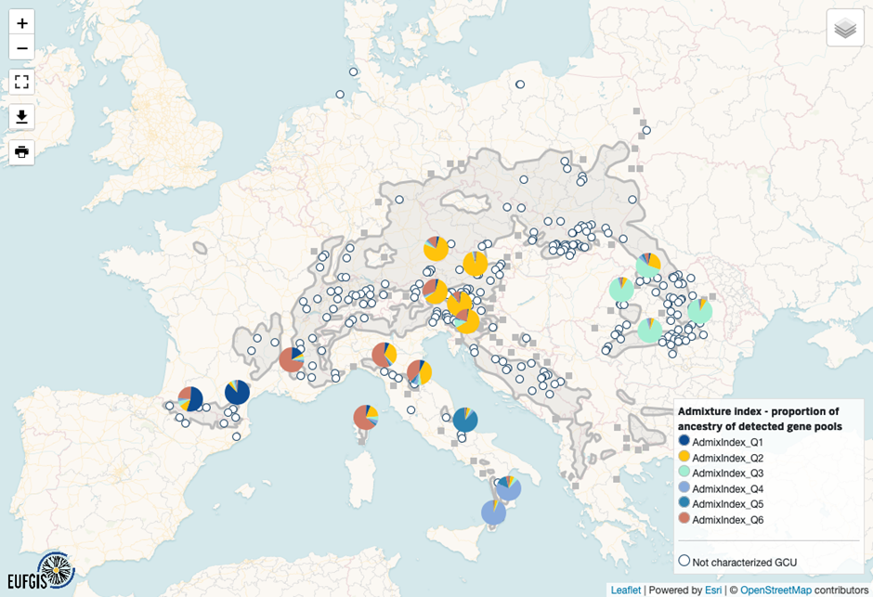Click the AdmixIndex_Q4 legend label
The height and width of the screenshot is (597, 873).
[727, 488]
